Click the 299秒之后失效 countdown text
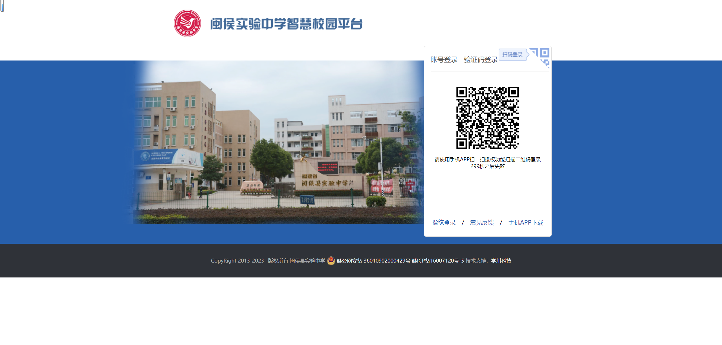The height and width of the screenshot is (345, 722). [488, 166]
